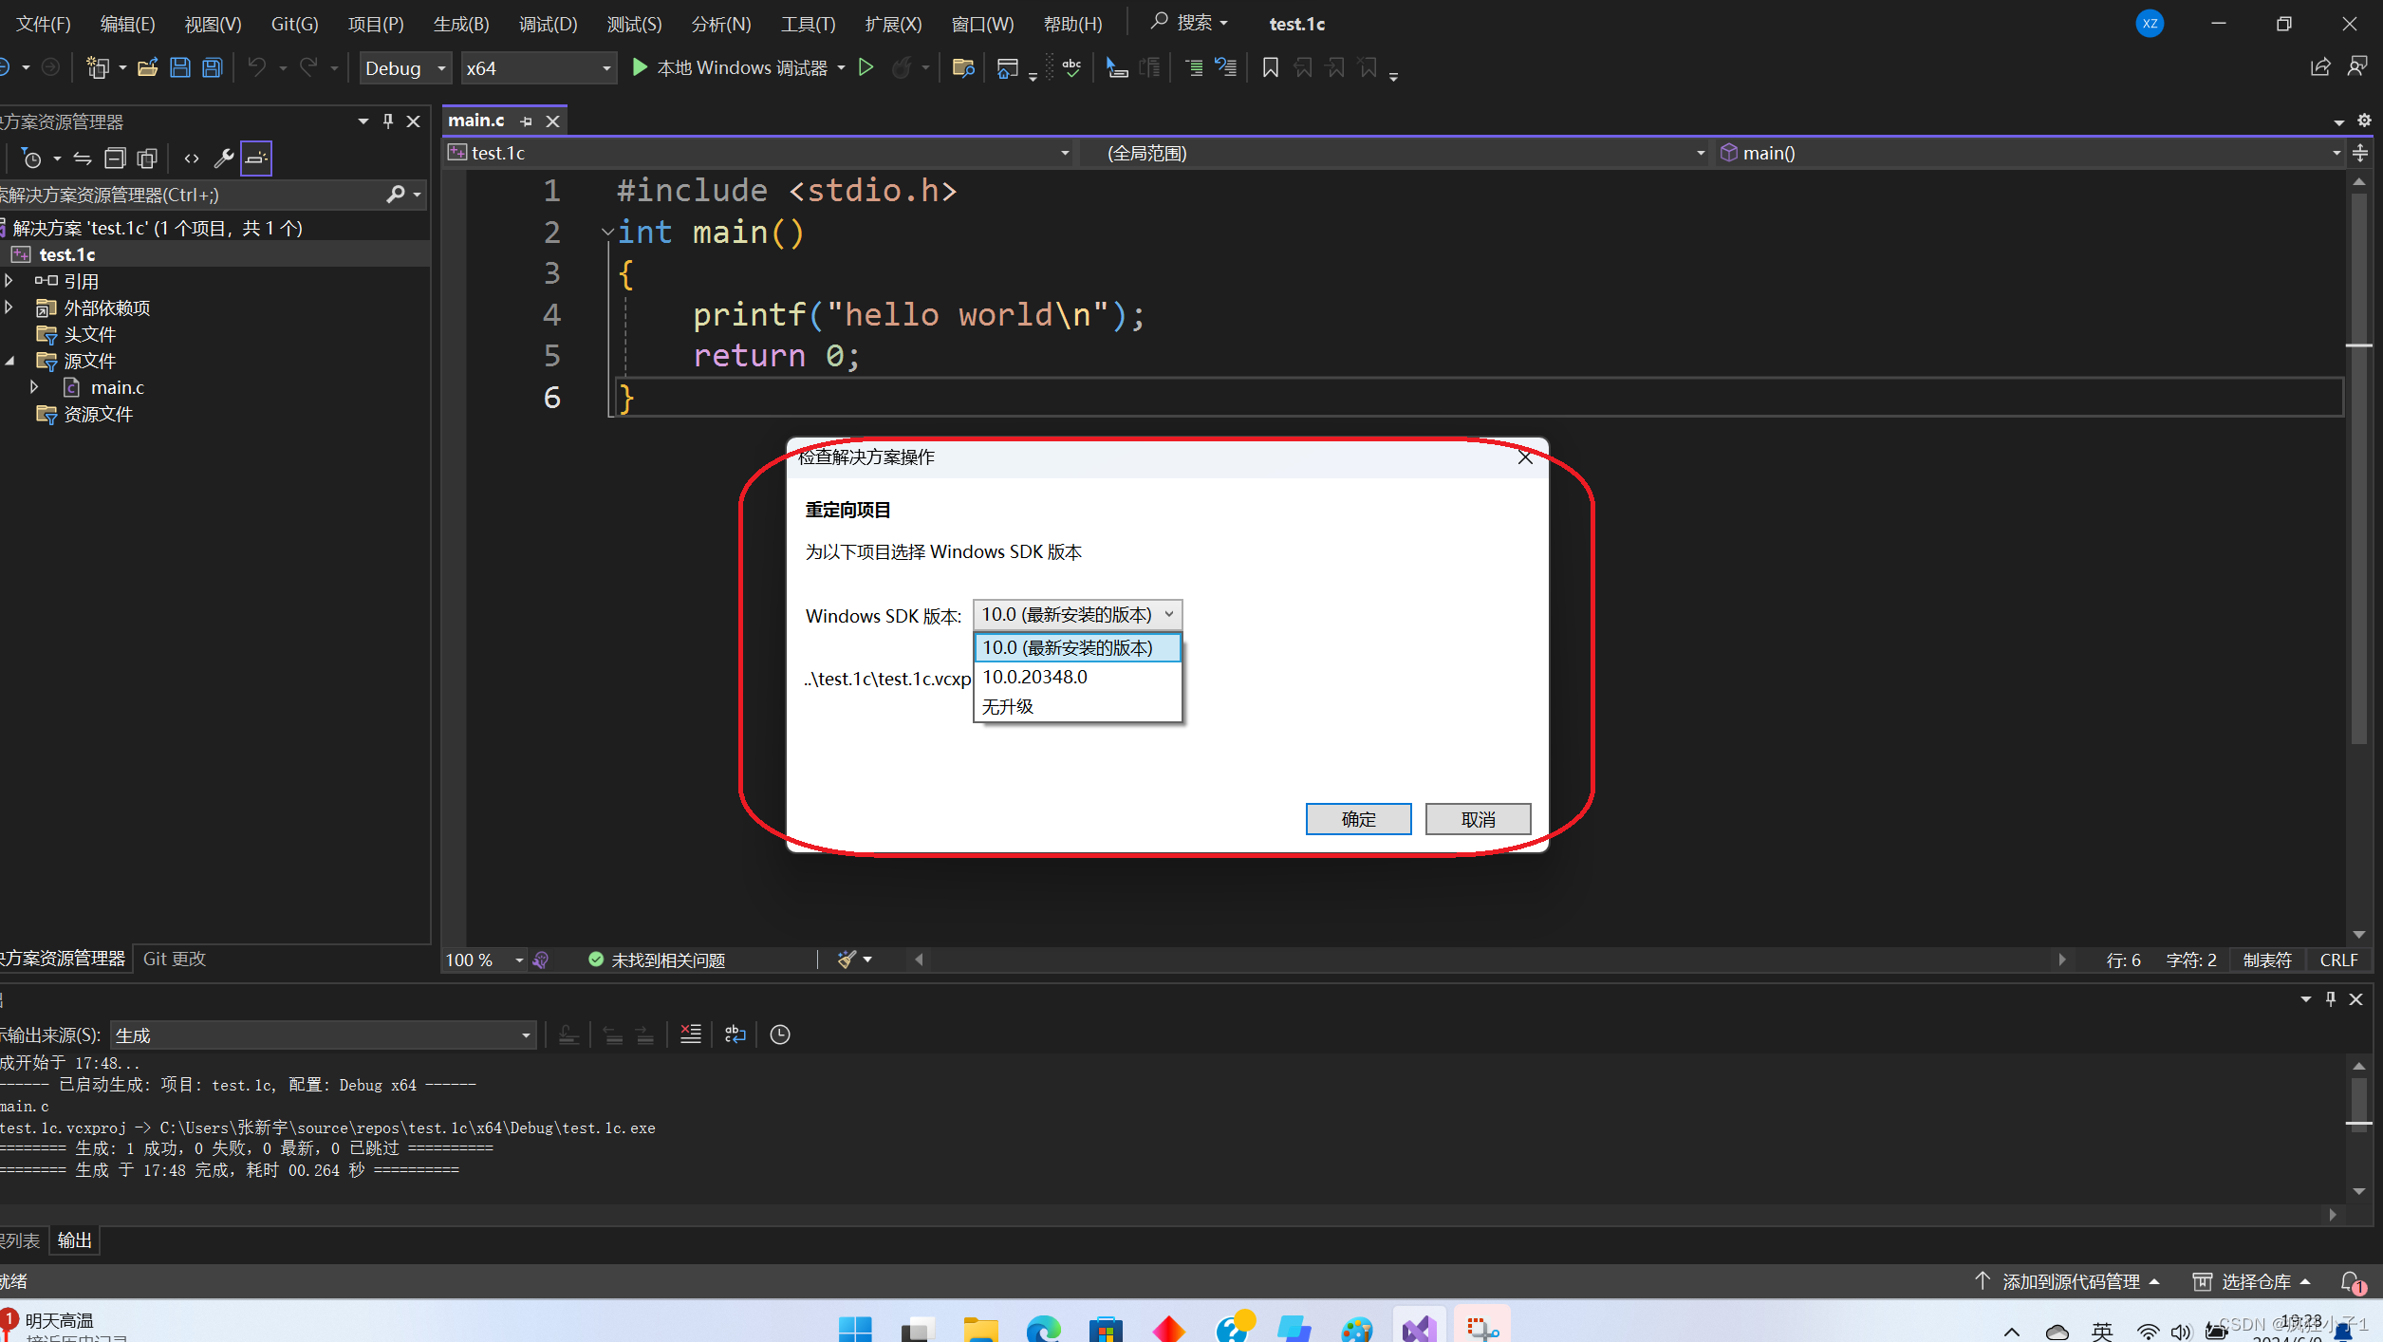This screenshot has height=1342, width=2383.
Task: Click the 确定 button in dialog
Action: point(1358,819)
